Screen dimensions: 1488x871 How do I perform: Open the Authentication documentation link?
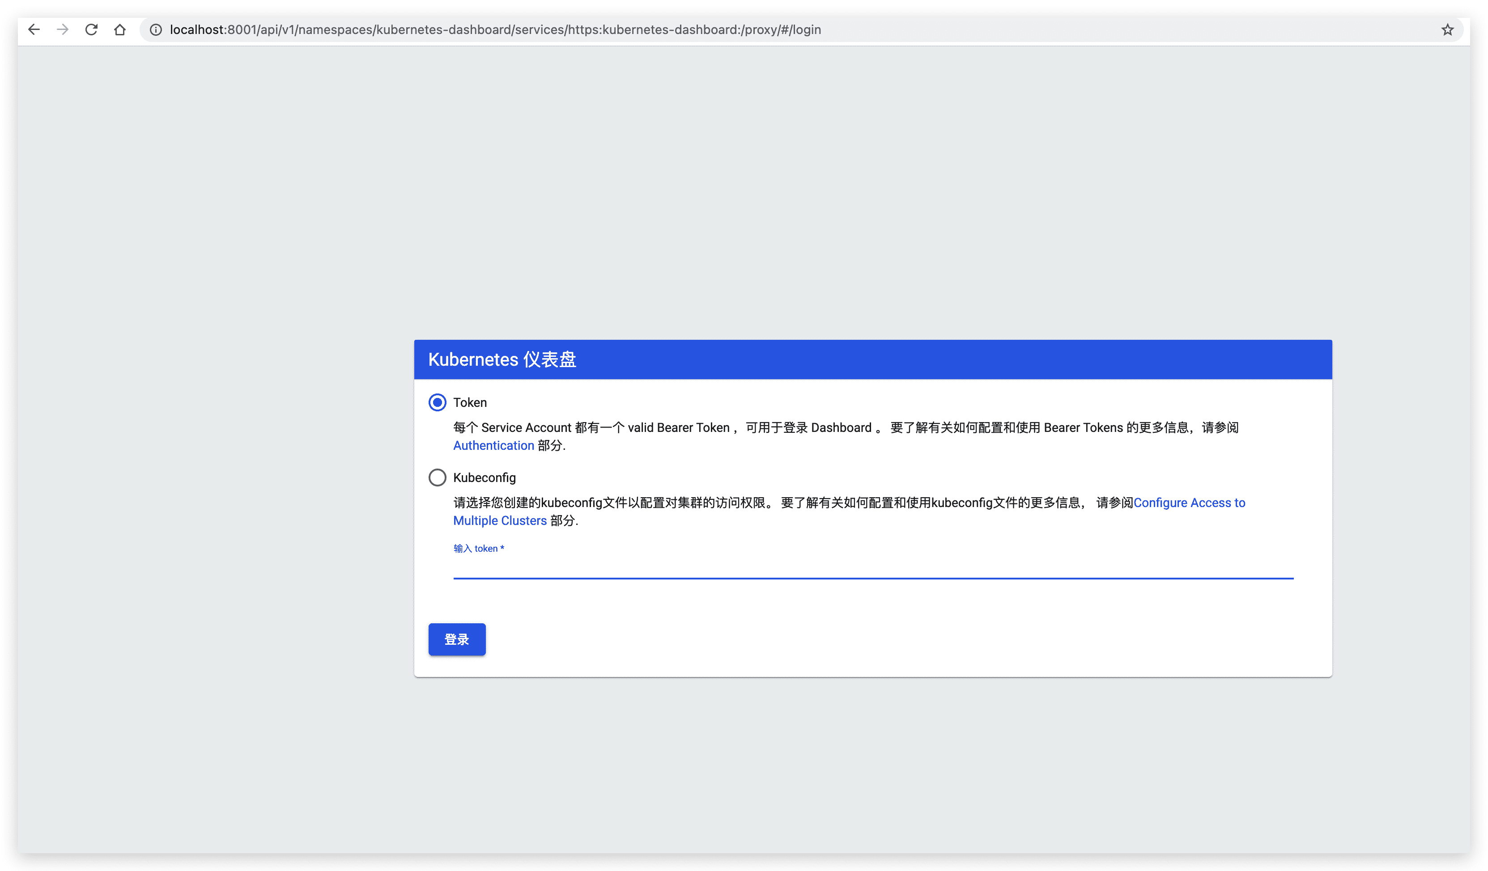tap(493, 445)
